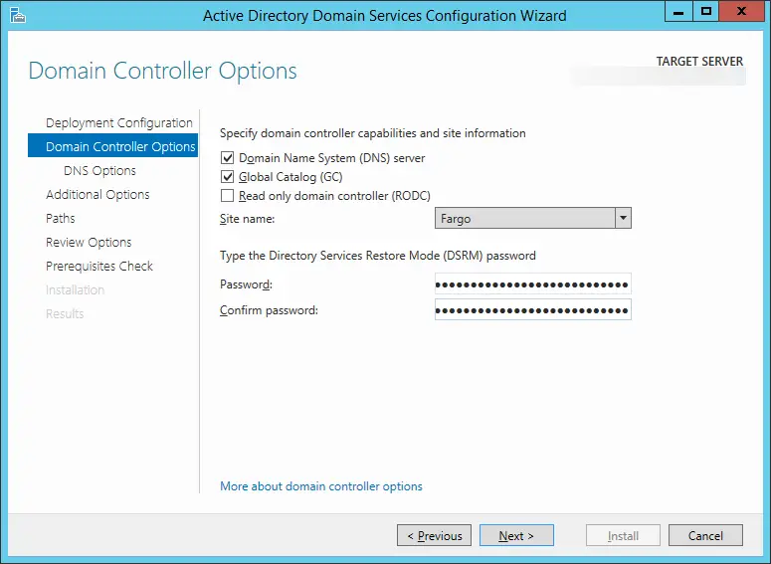Click the TARGET SERVER label

click(x=699, y=62)
